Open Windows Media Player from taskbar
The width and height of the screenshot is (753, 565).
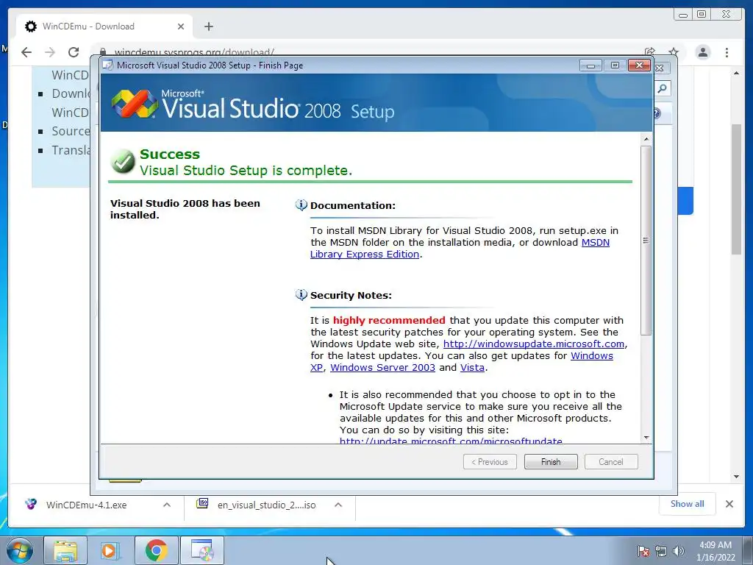coord(110,550)
